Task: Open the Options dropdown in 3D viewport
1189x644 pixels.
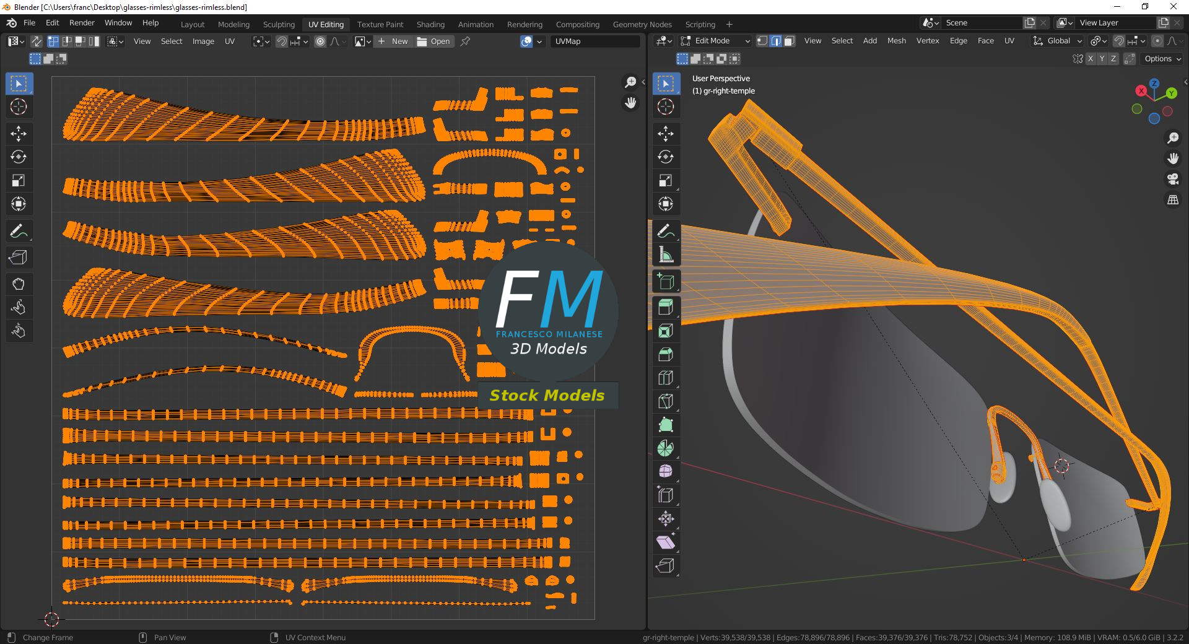Action: [1162, 59]
